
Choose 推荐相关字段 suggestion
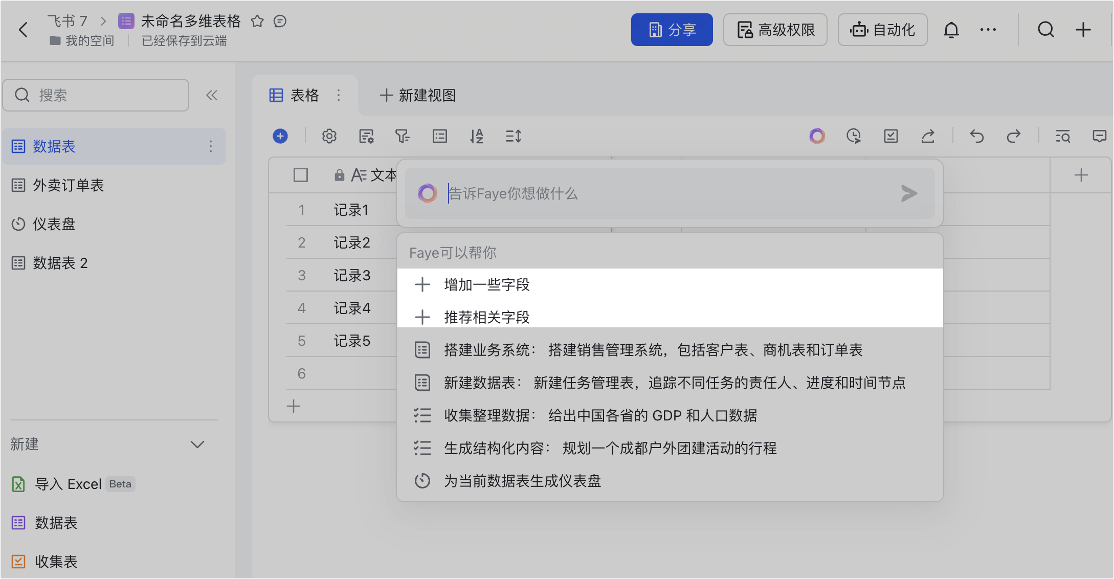(x=670, y=317)
